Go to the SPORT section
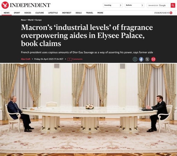 click(17, 13)
